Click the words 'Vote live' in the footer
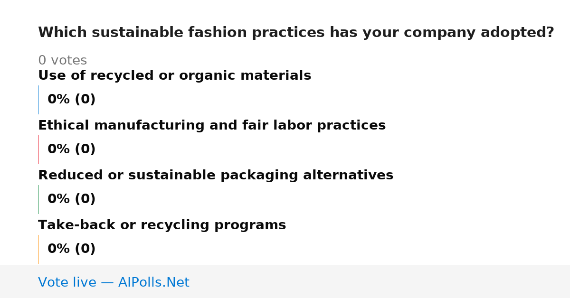Screen dimensions: 570x298 click(67, 282)
